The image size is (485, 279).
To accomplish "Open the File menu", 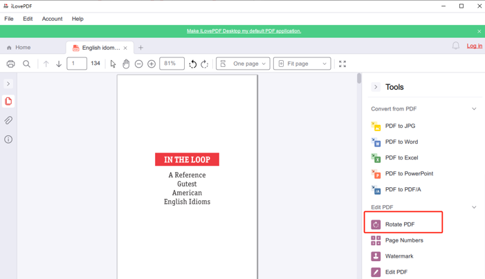I will coord(9,19).
